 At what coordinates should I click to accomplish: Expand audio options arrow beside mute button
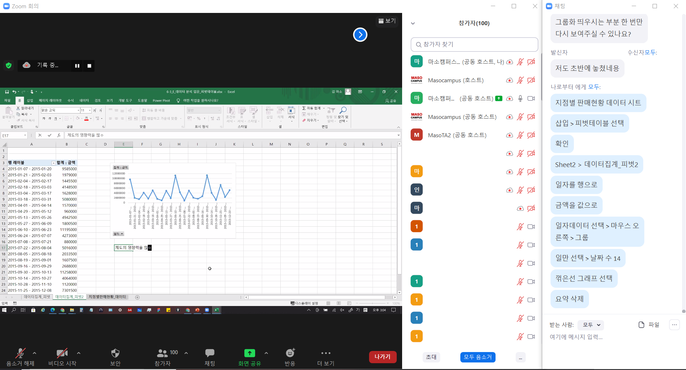34,353
